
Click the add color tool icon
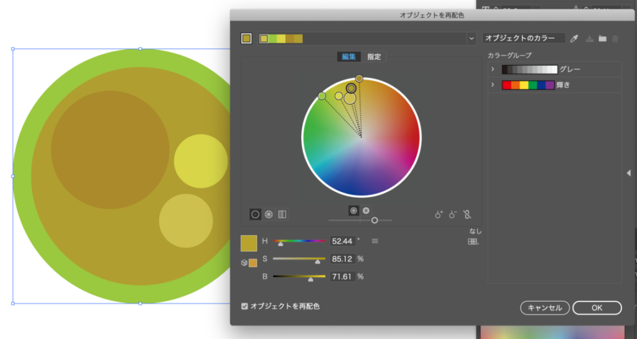tap(439, 214)
